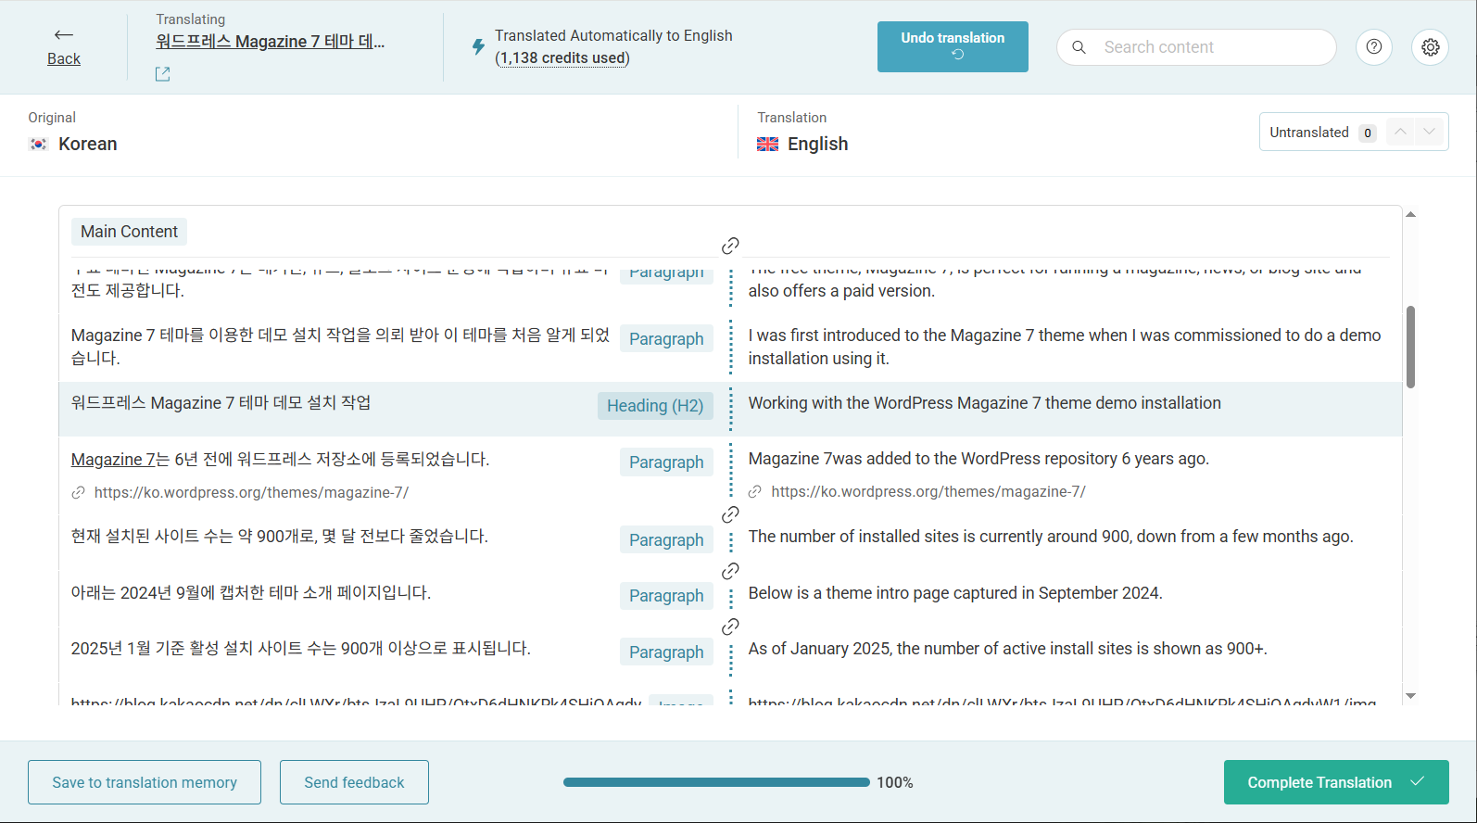Edit translation 'The number of installed sites is currently'
This screenshot has width=1477, height=823.
point(1051,537)
